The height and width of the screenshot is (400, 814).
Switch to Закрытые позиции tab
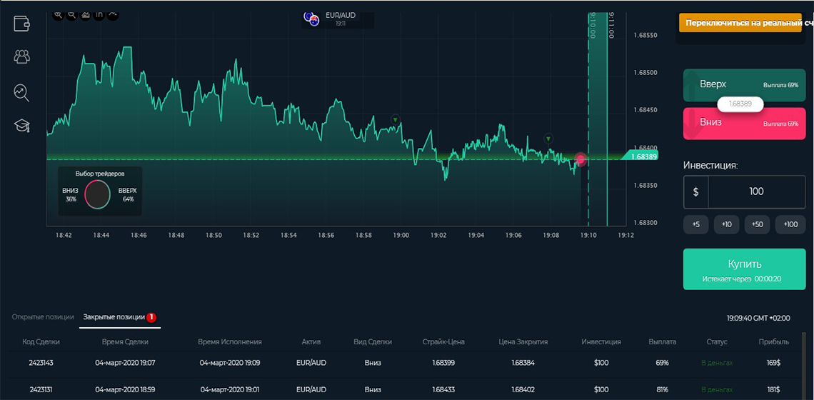point(114,316)
